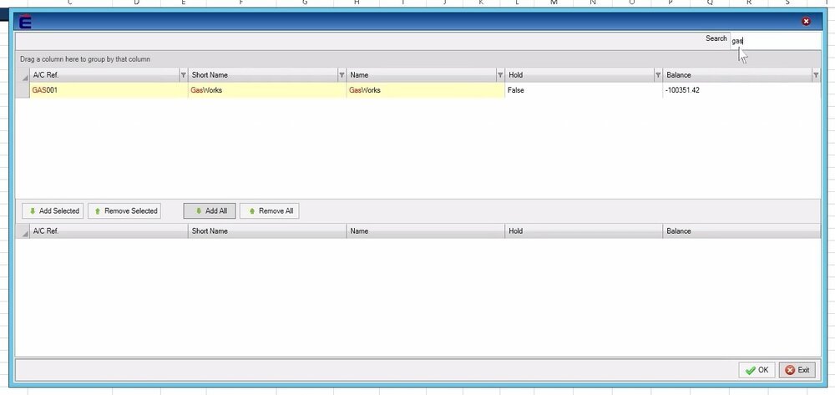
Task: Close the dialog with red X
Action: (x=807, y=21)
